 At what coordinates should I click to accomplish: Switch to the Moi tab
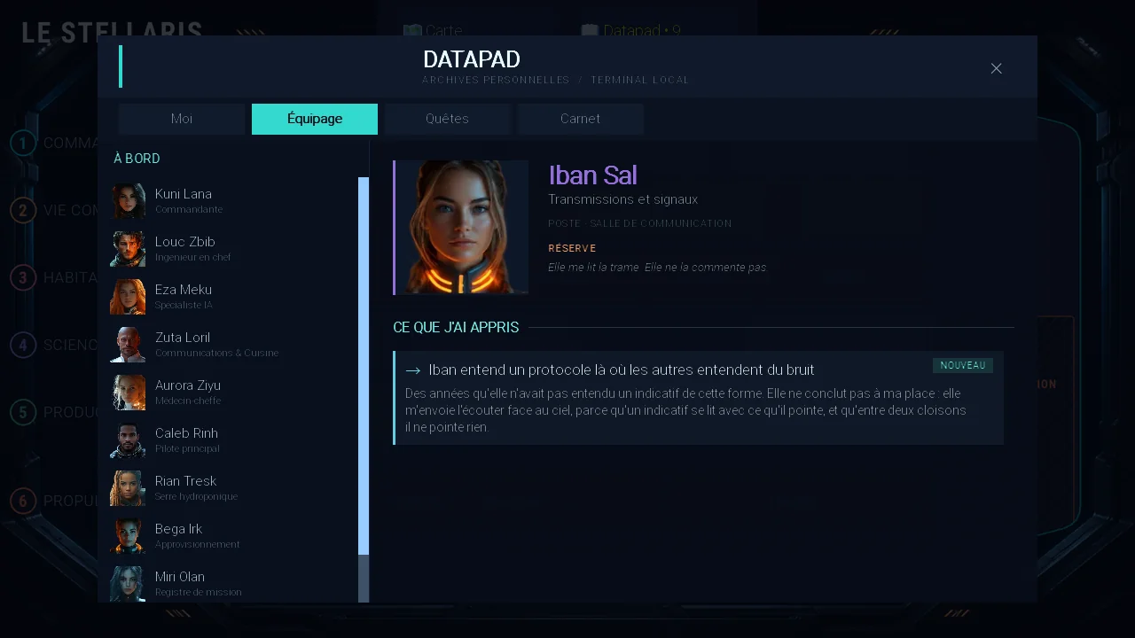click(182, 119)
